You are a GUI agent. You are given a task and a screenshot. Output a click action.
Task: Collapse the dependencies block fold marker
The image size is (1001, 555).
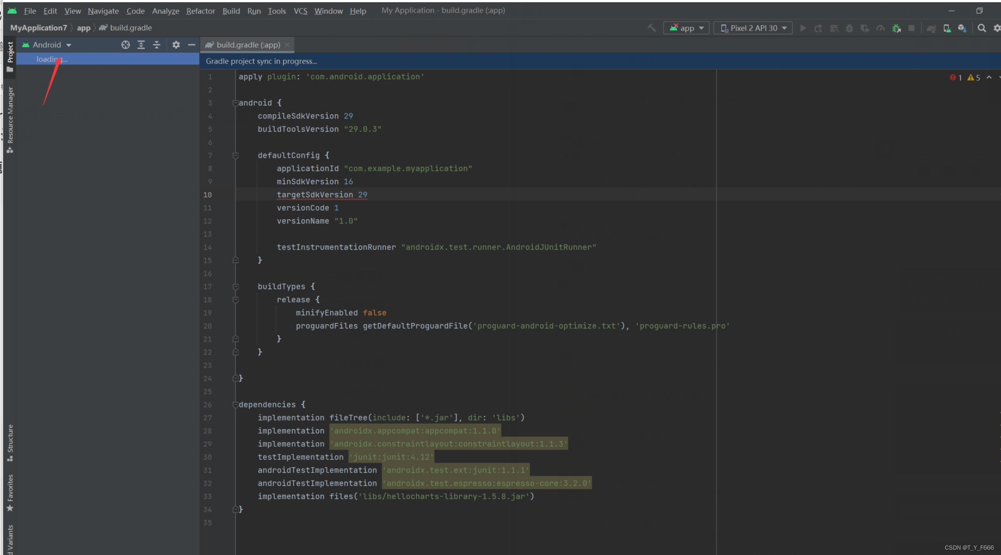pyautogui.click(x=235, y=405)
